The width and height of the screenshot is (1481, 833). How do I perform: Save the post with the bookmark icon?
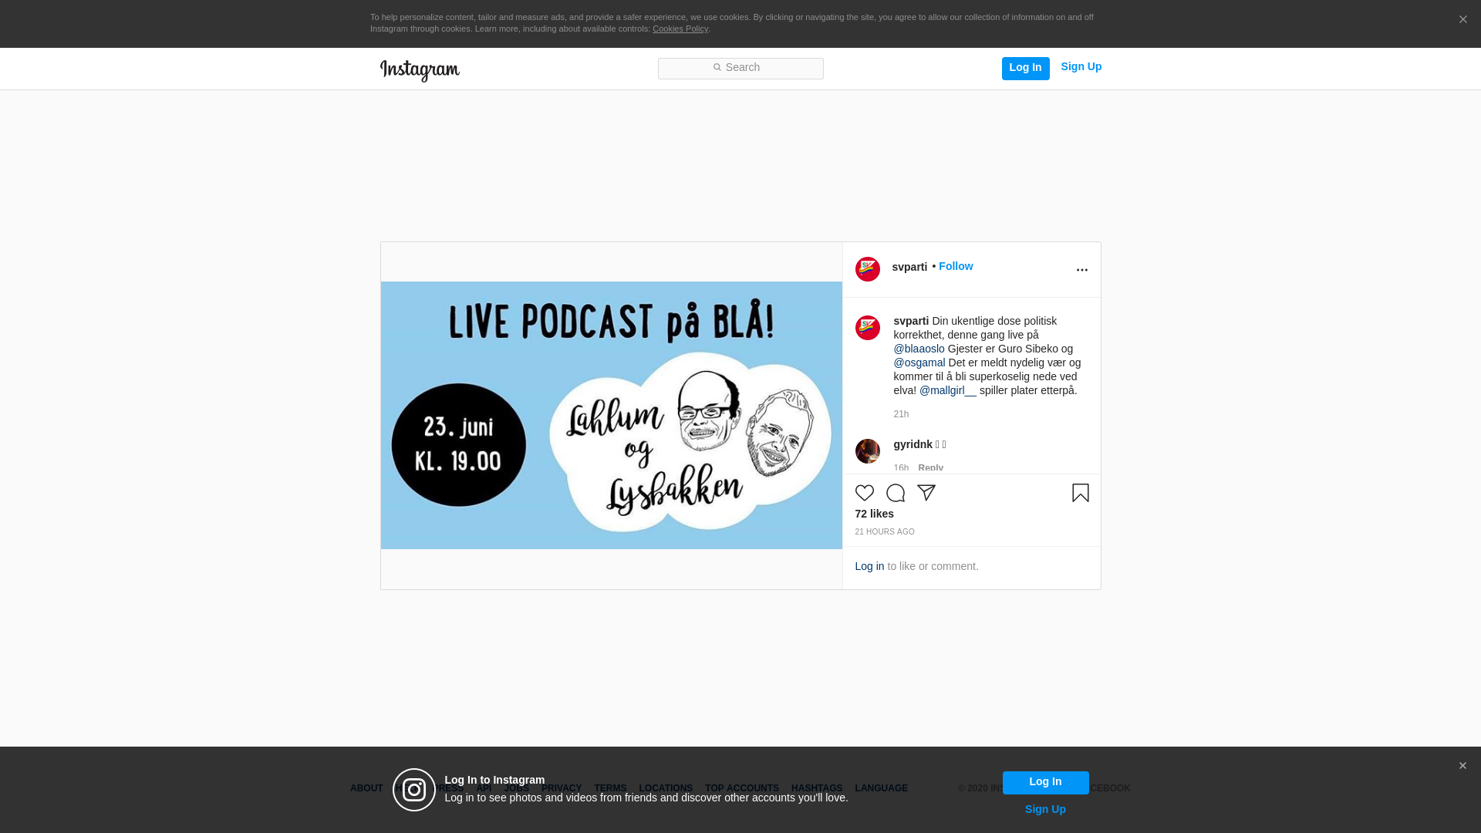coord(1080,493)
